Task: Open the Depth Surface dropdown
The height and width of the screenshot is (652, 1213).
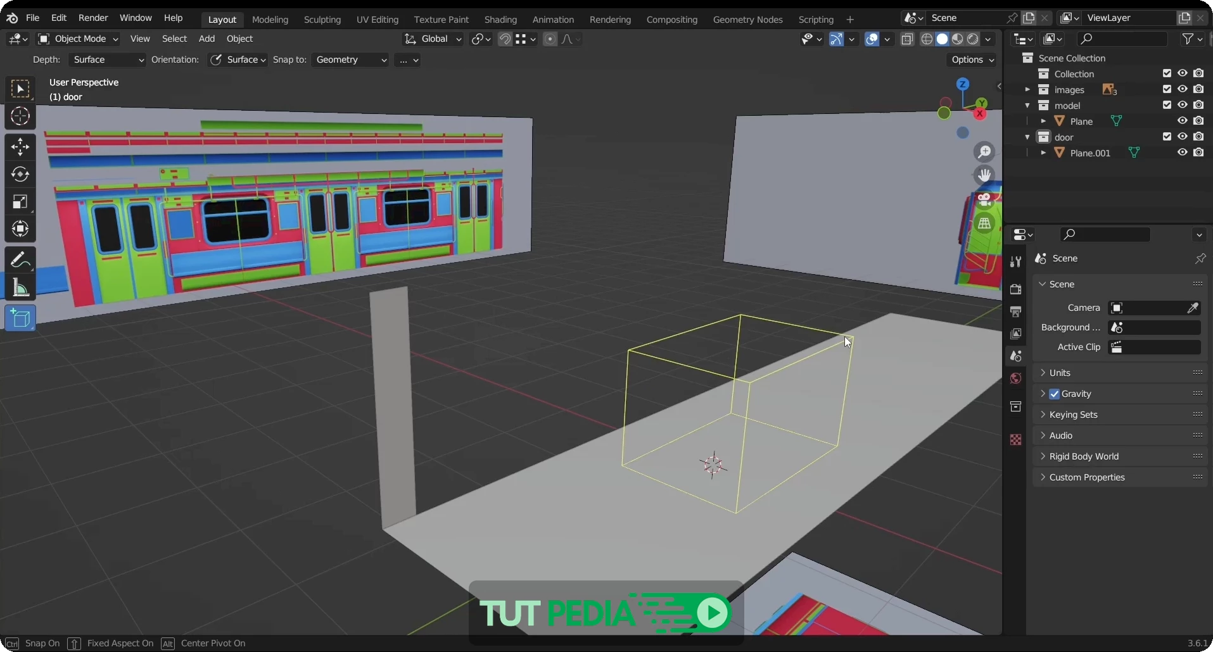Action: [x=106, y=60]
